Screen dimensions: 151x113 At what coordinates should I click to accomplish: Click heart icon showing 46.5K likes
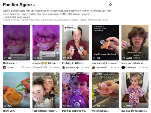[x=124, y=58]
